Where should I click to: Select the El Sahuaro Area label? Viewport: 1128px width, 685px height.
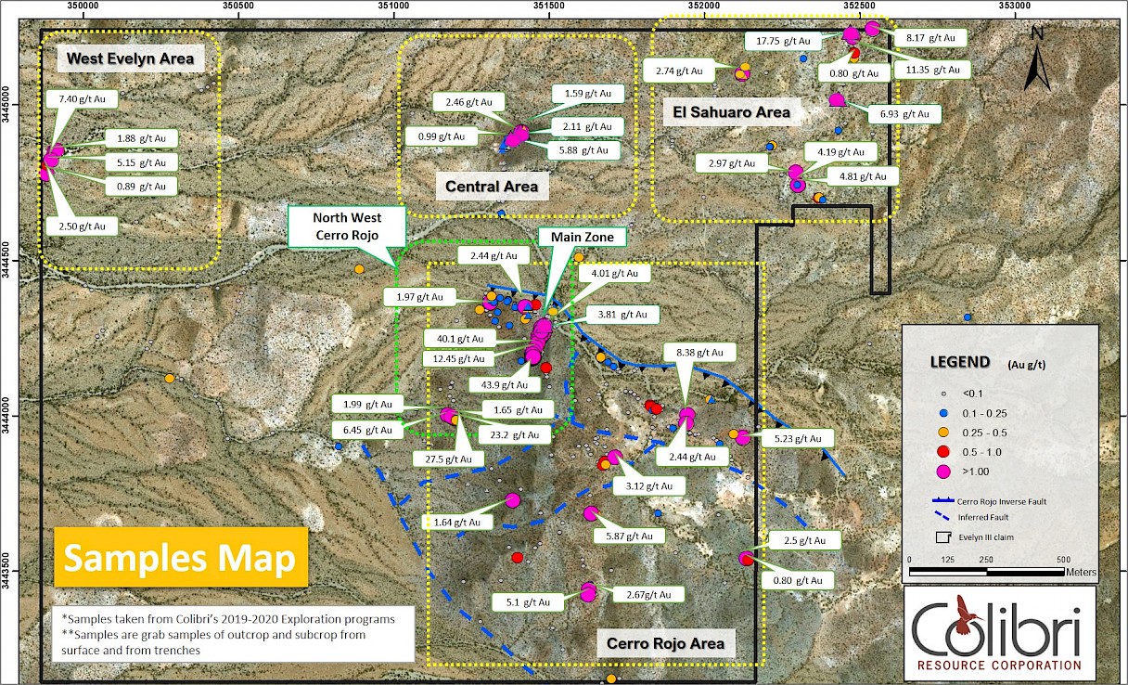point(731,112)
